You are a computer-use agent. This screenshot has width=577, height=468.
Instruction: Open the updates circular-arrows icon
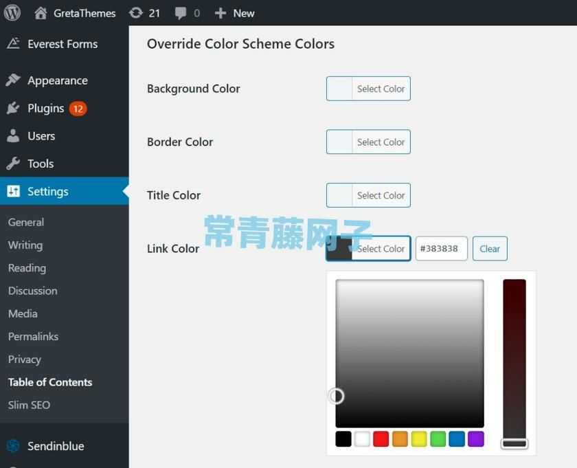pos(136,13)
